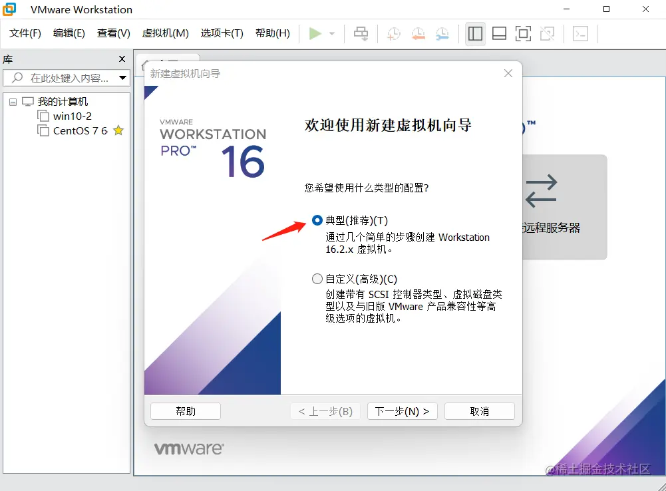
Task: Open the 虚拟机(M) menu
Action: pyautogui.click(x=166, y=32)
